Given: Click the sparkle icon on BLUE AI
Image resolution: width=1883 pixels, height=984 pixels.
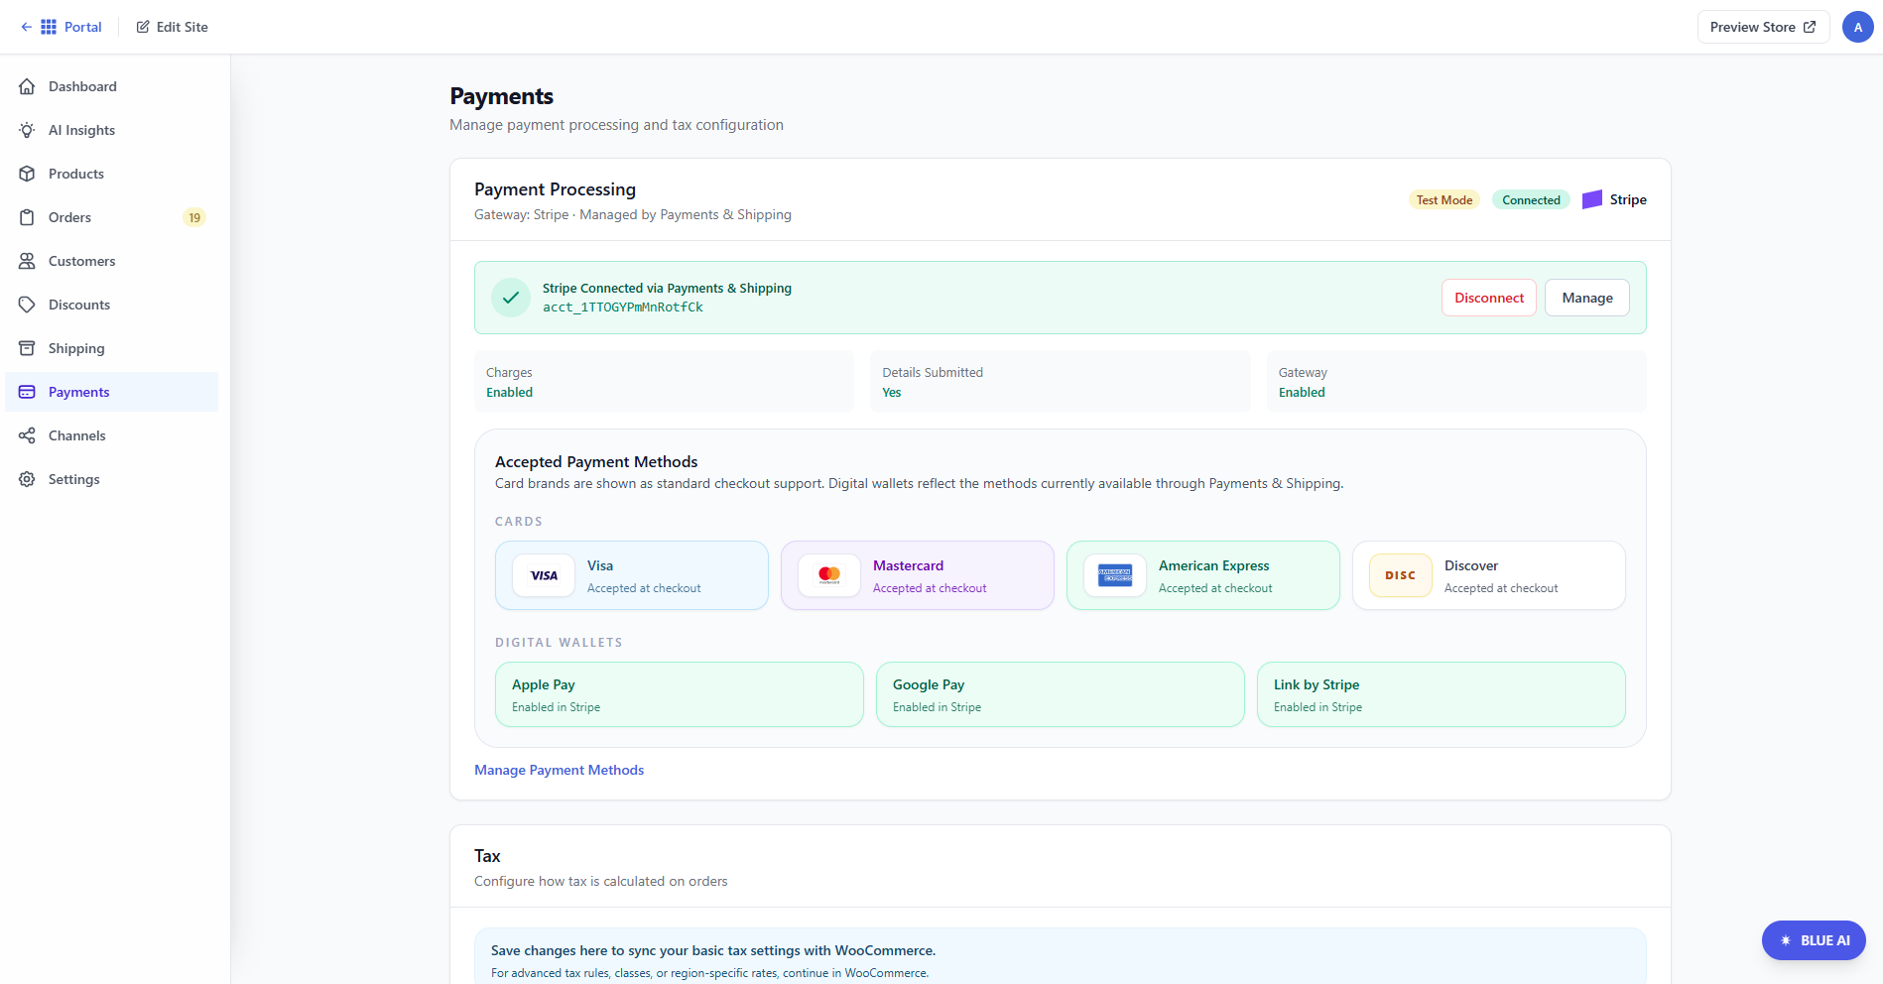Looking at the screenshot, I should [1786, 940].
